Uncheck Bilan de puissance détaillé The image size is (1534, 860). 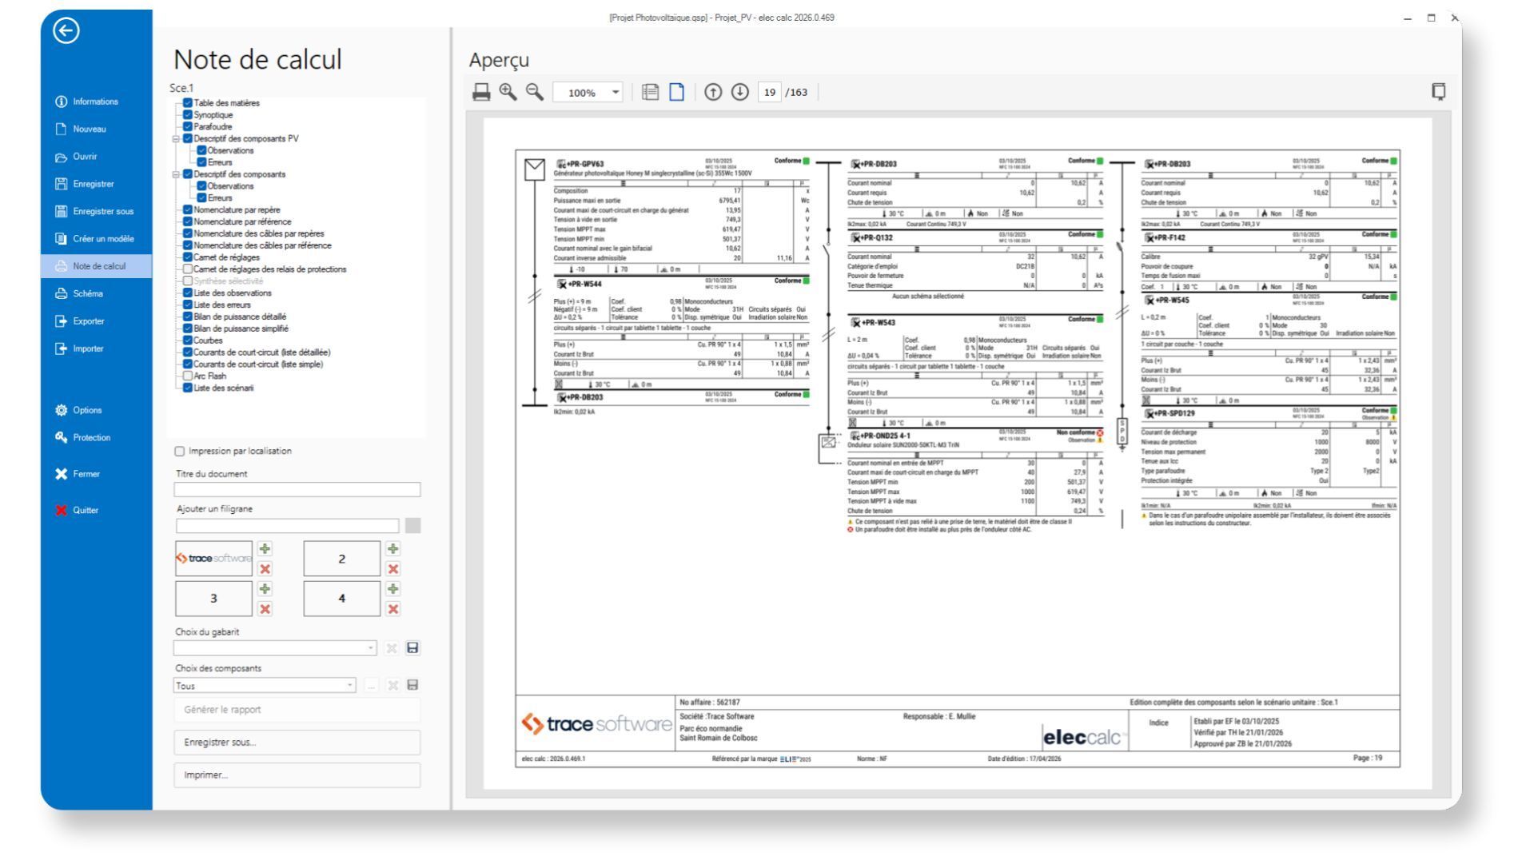click(x=188, y=317)
